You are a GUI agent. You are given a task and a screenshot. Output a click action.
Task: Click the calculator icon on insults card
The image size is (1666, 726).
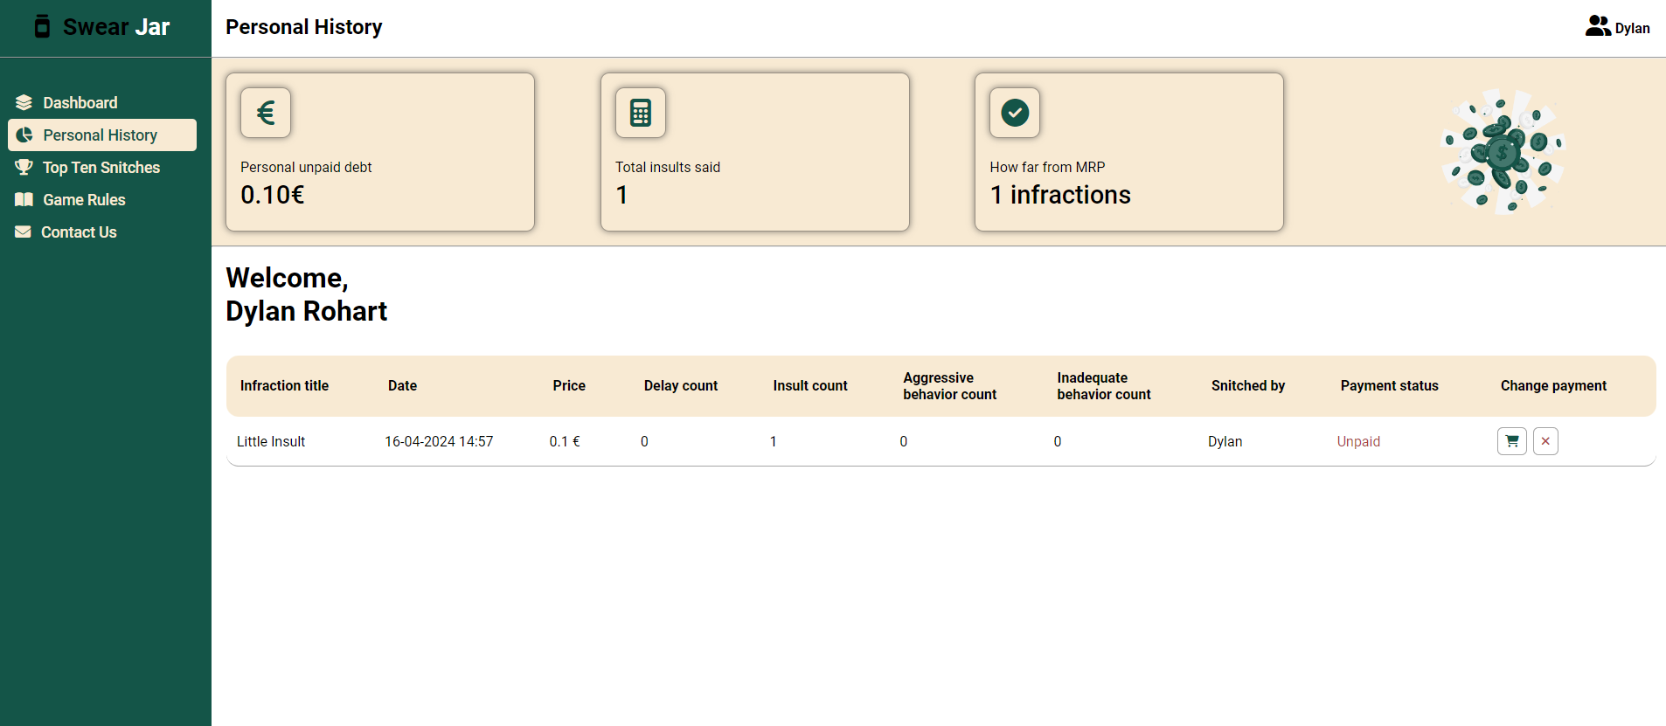click(x=641, y=113)
